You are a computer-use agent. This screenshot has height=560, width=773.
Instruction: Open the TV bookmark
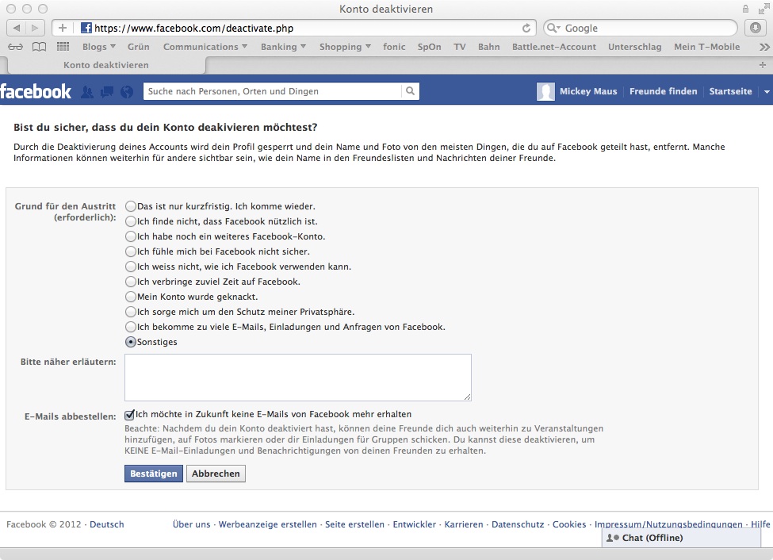[x=460, y=47]
